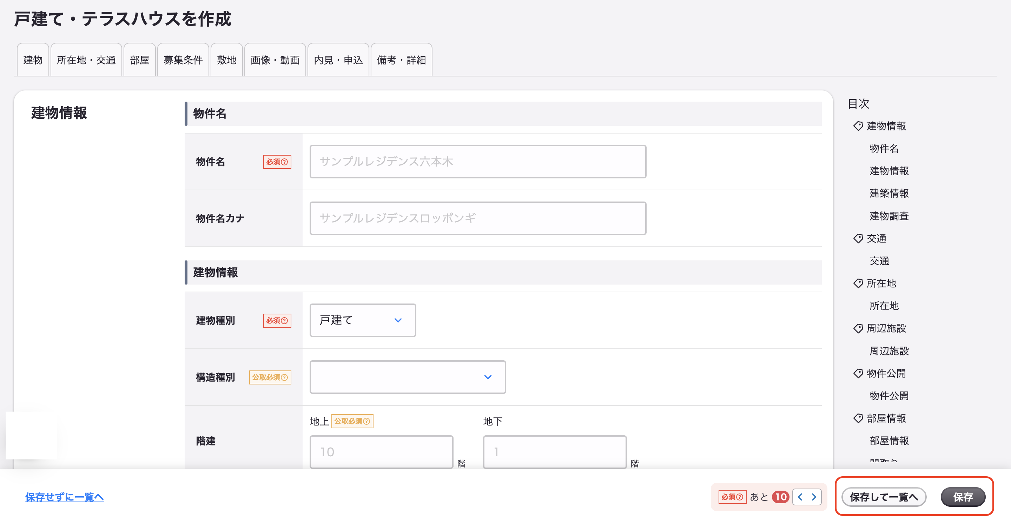Jump to 部屋情報 section heading in 目次
The image size is (1011, 525).
tap(886, 418)
